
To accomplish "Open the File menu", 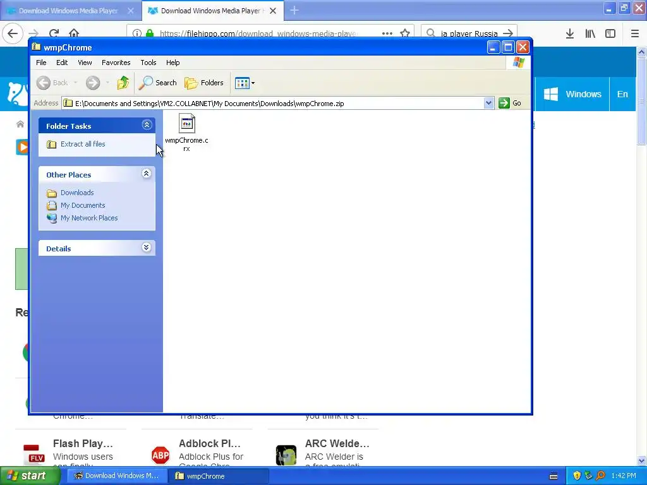I will tap(41, 63).
